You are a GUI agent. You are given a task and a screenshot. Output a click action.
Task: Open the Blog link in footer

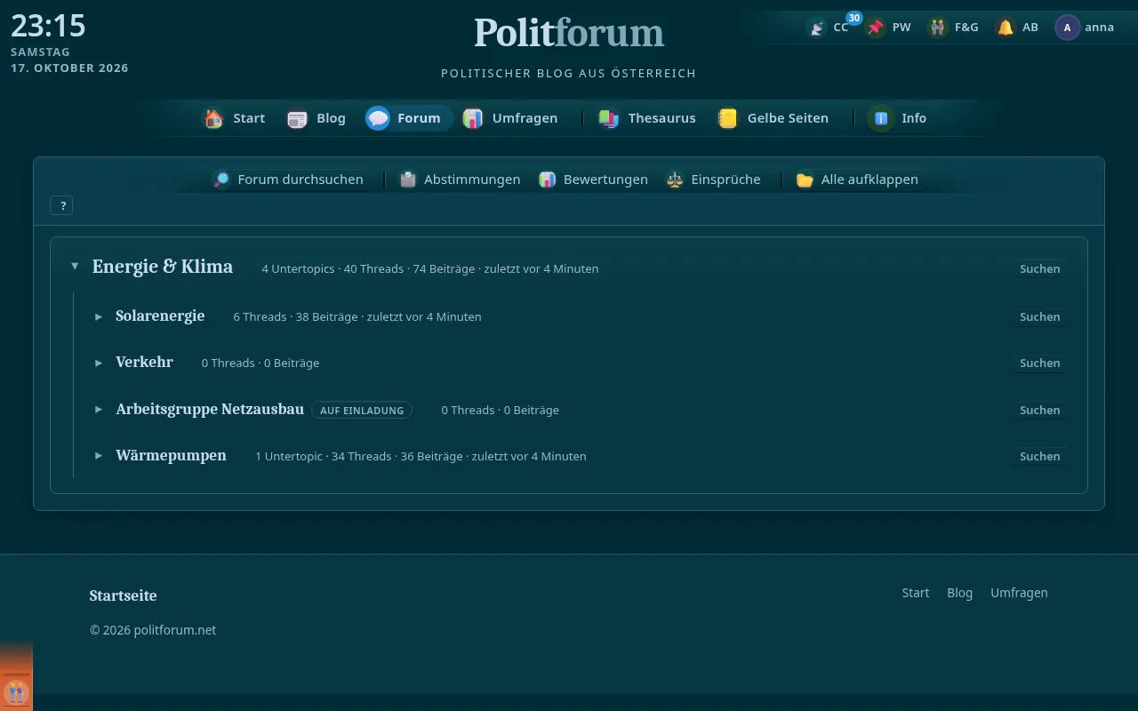(x=959, y=593)
